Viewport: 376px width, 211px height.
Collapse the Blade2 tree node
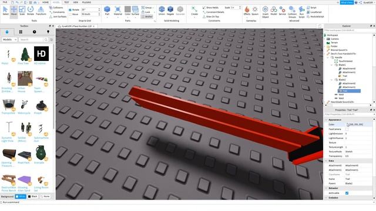coord(331,80)
